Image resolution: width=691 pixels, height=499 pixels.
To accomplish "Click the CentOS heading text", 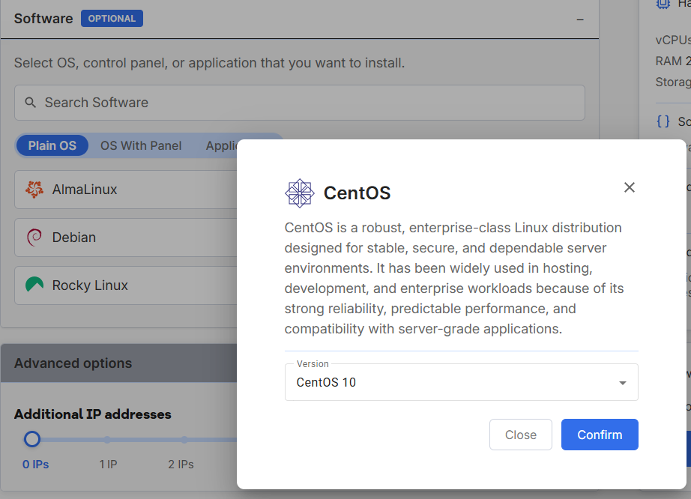I will tap(357, 193).
